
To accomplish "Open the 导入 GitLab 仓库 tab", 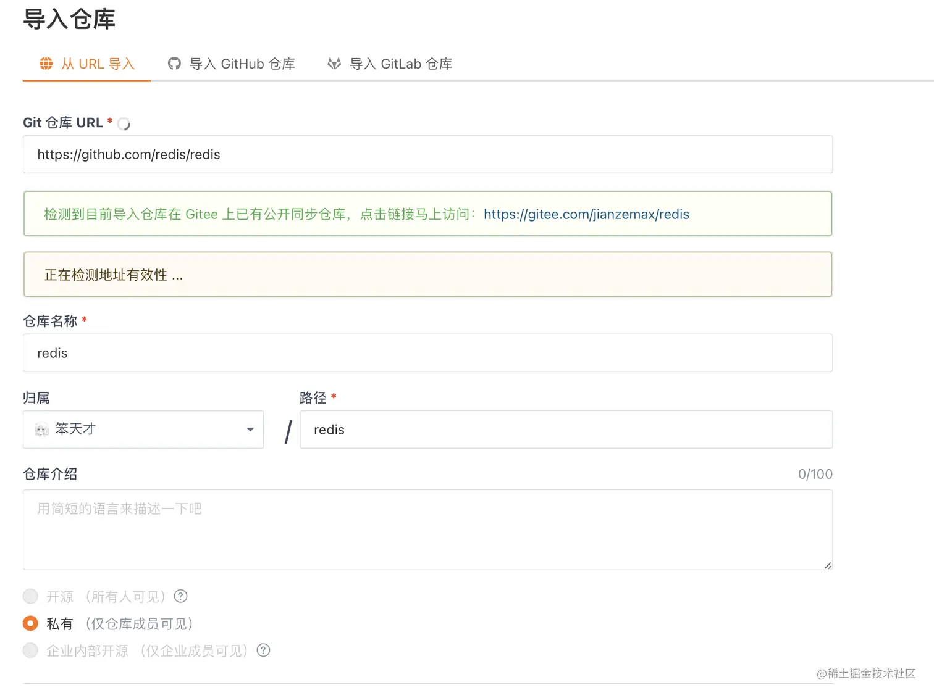I will point(390,64).
